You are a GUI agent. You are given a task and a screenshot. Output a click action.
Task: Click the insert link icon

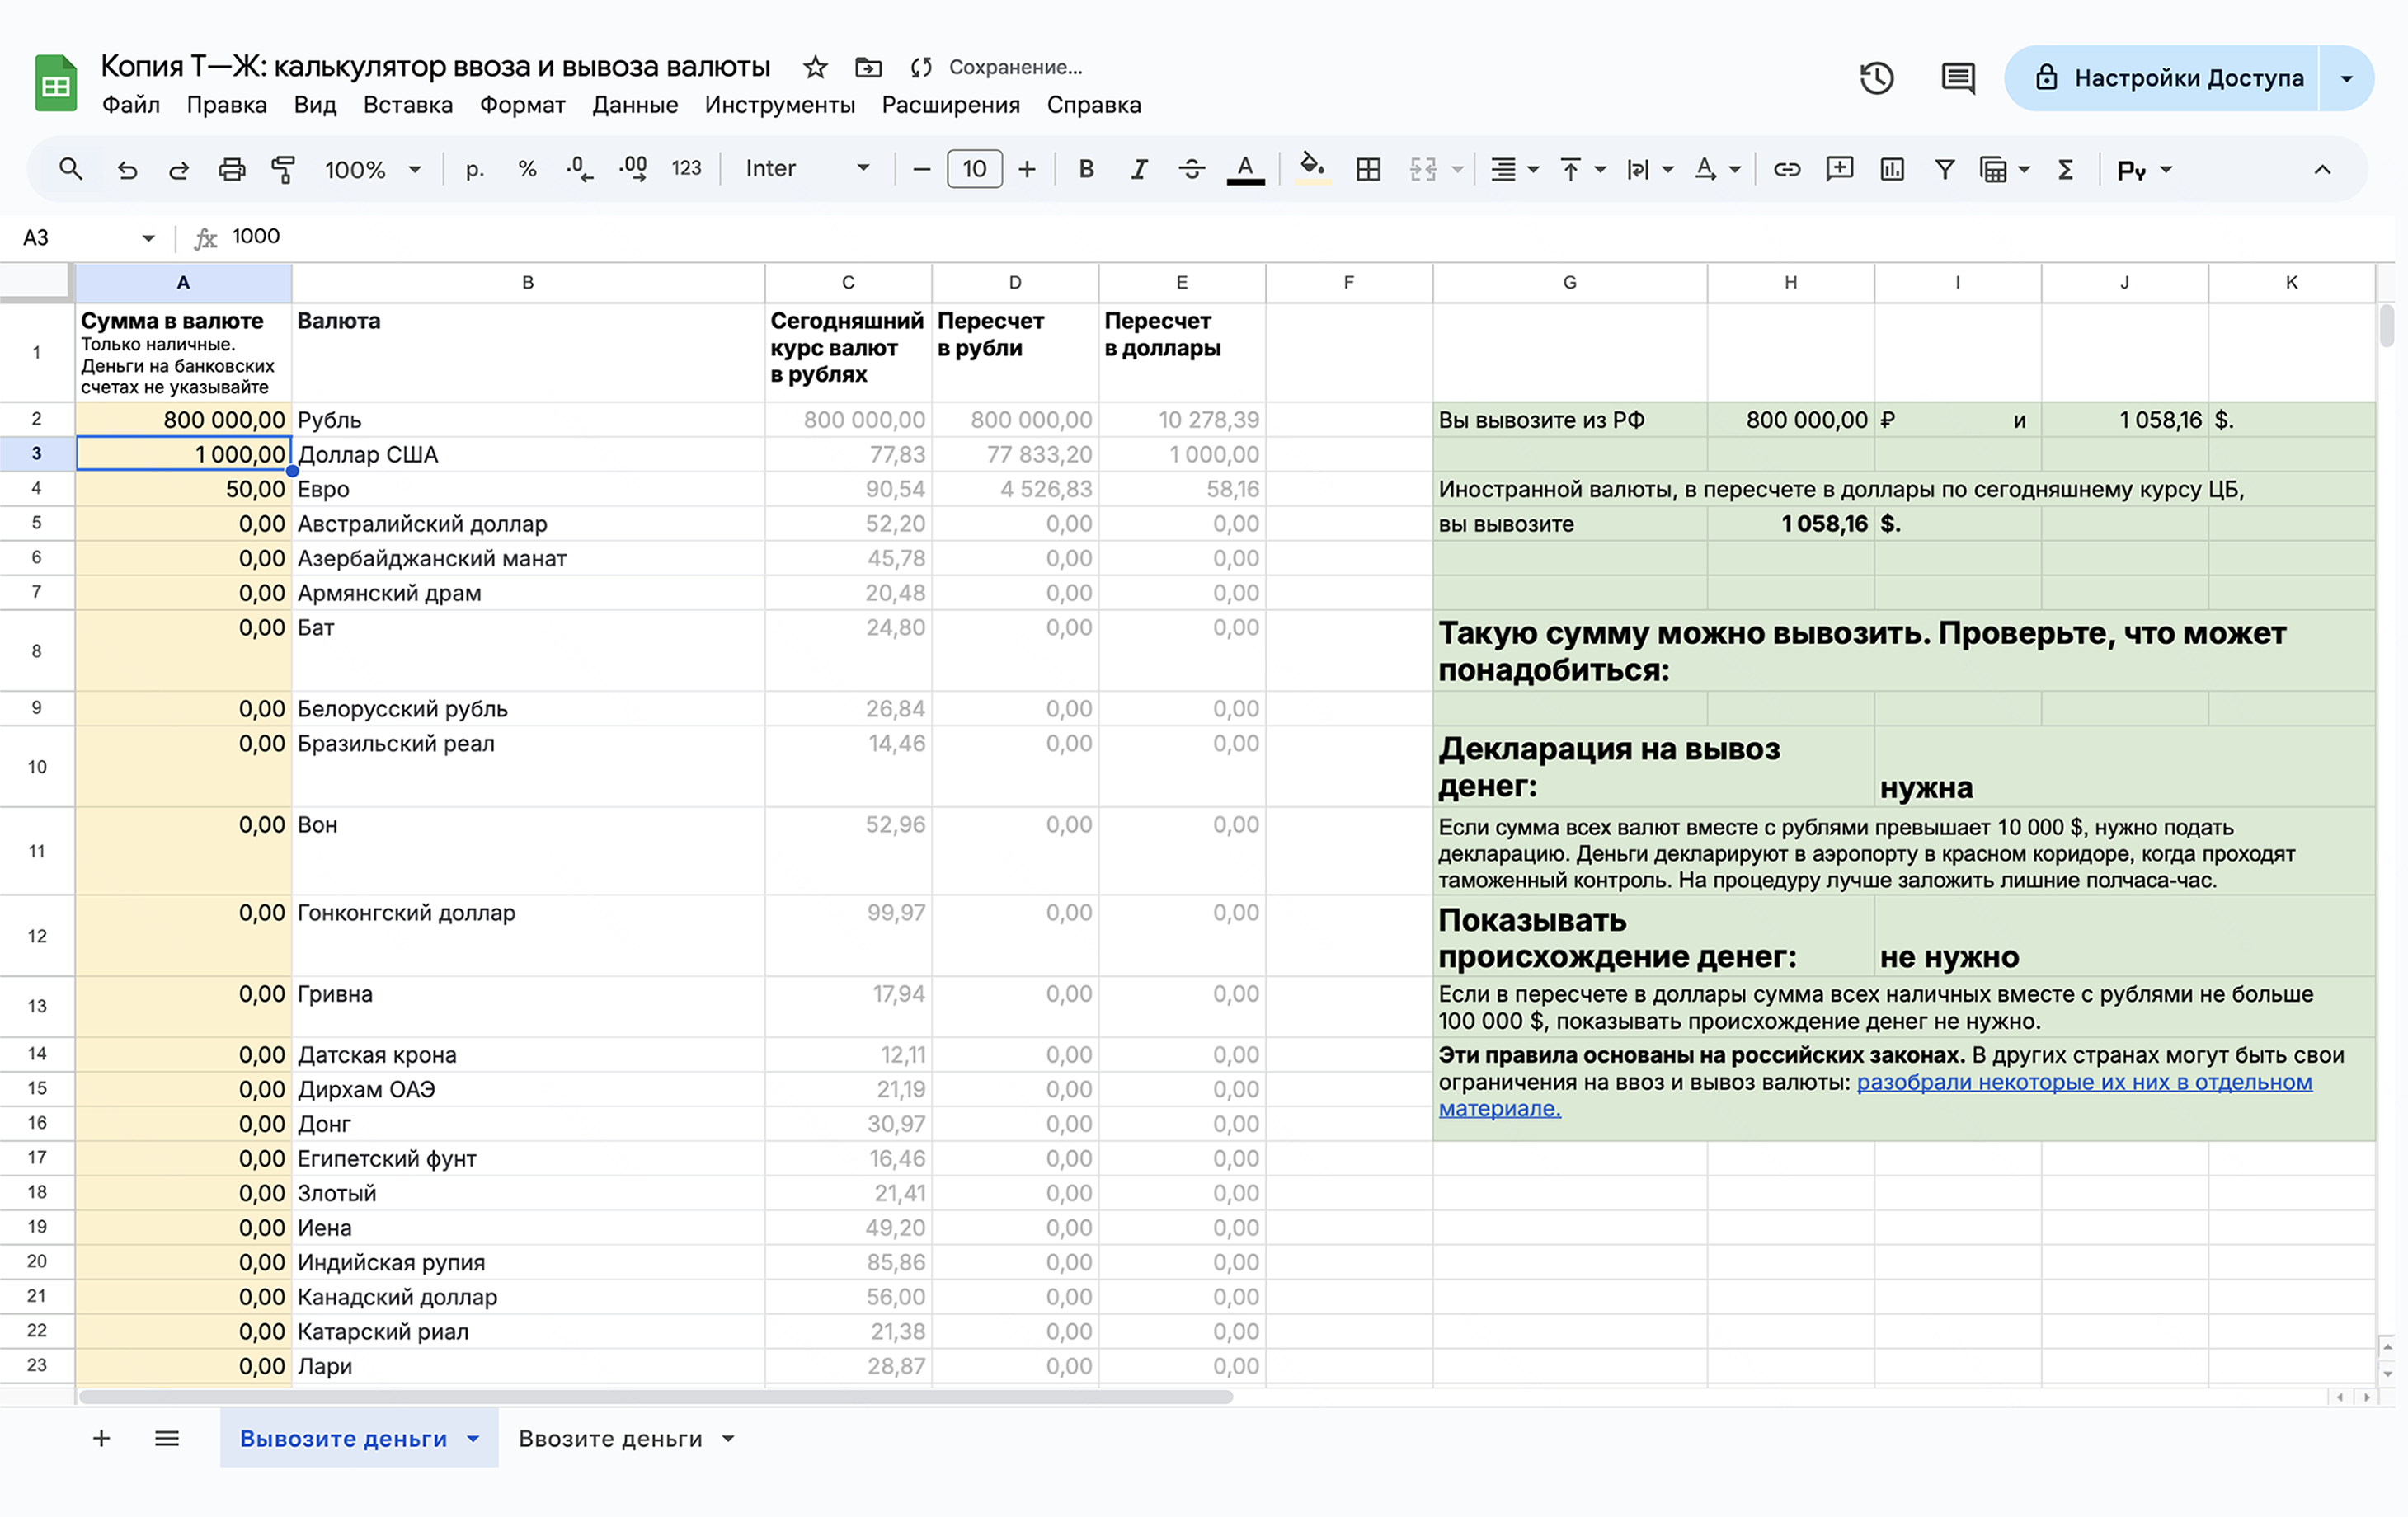point(1786,169)
